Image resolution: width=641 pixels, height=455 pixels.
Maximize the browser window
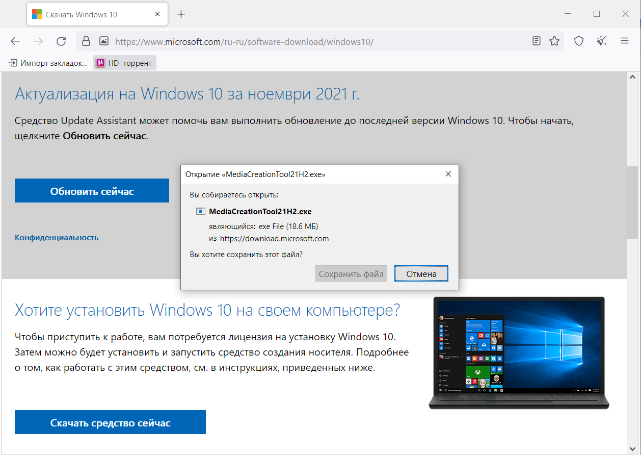(x=597, y=14)
